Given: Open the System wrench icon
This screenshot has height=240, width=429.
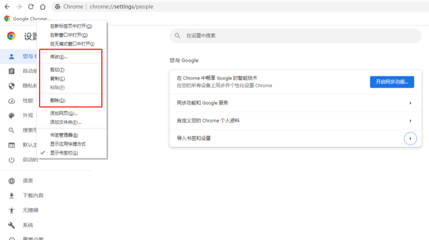Looking at the screenshot, I should (11, 225).
